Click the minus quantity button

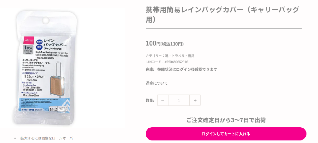(163, 100)
